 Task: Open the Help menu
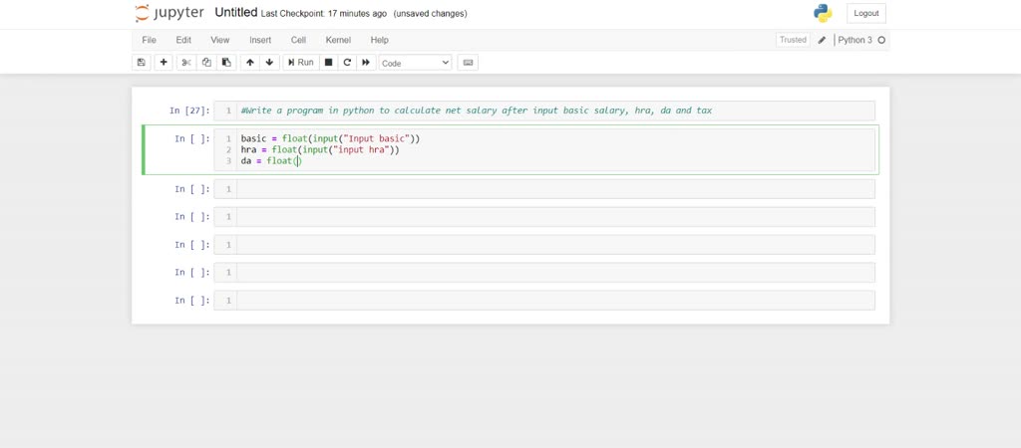(x=380, y=40)
